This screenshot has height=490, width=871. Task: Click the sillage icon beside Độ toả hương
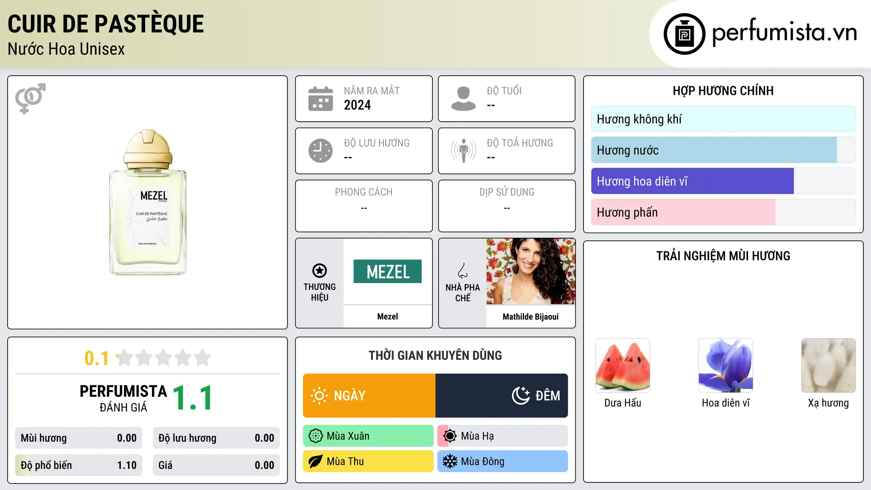coord(464,151)
